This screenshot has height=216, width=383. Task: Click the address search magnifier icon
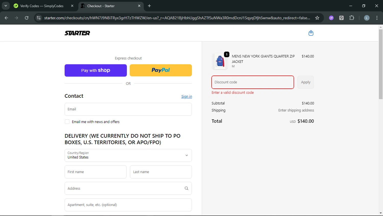pos(186,188)
